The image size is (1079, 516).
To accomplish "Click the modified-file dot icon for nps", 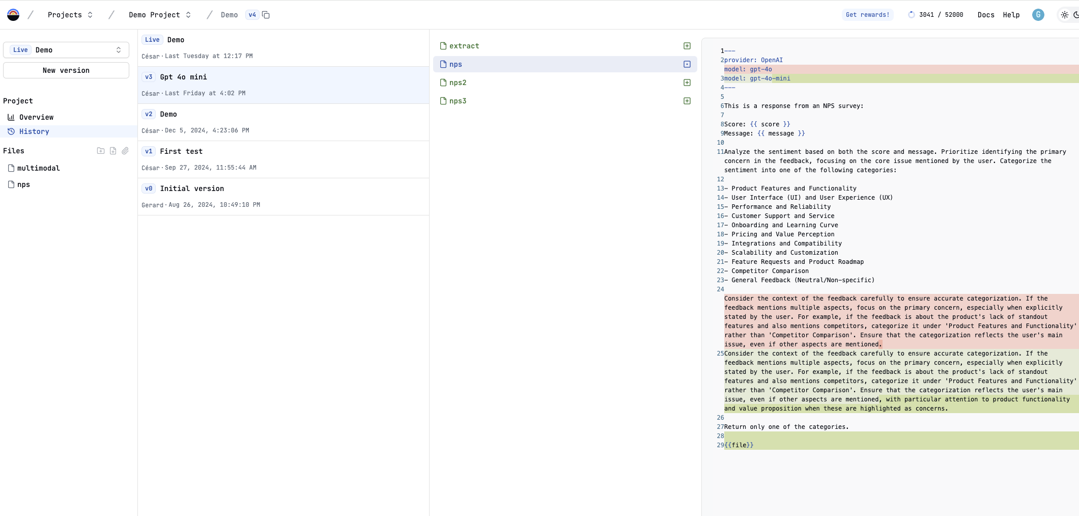I will pyautogui.click(x=687, y=64).
